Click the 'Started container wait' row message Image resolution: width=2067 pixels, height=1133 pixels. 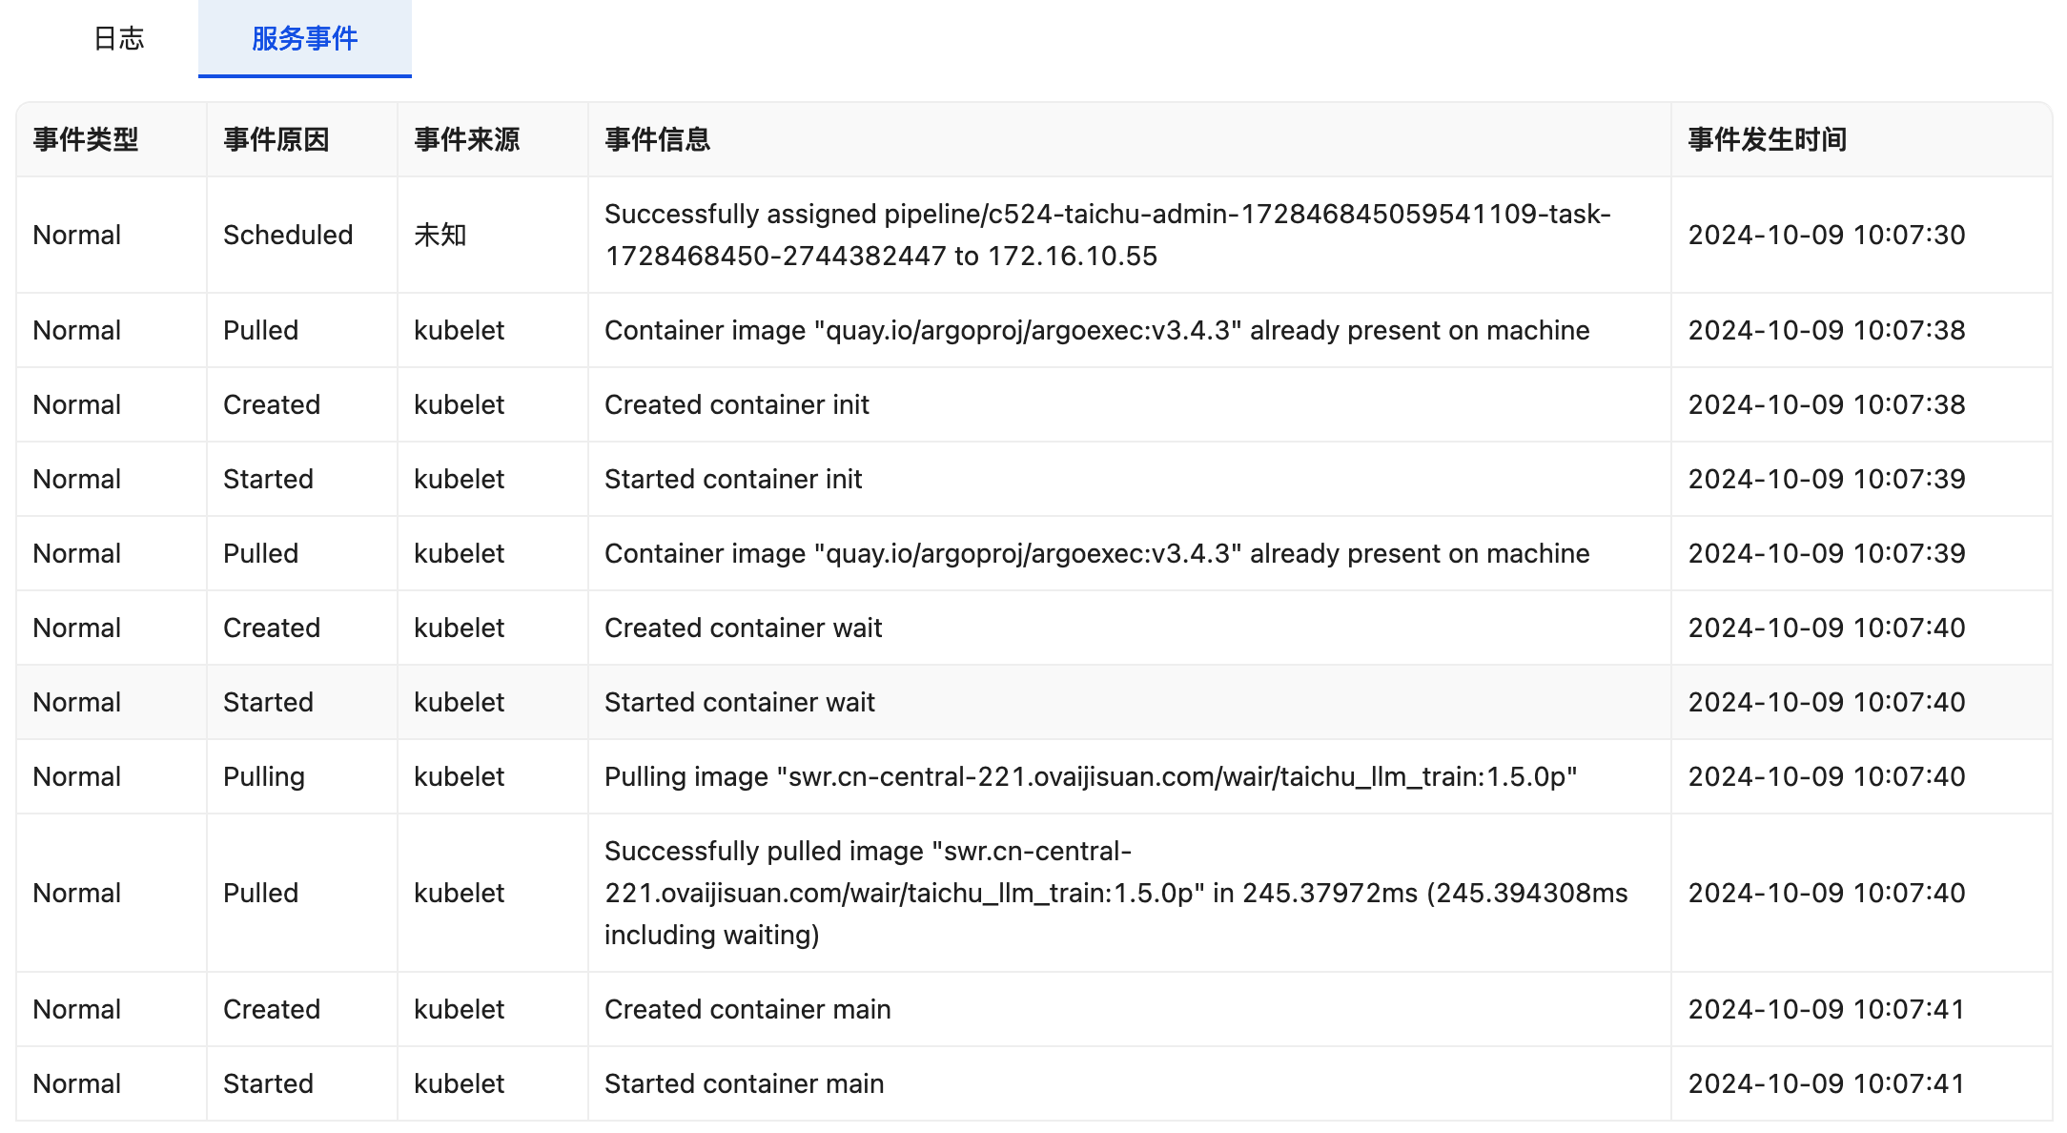[740, 702]
